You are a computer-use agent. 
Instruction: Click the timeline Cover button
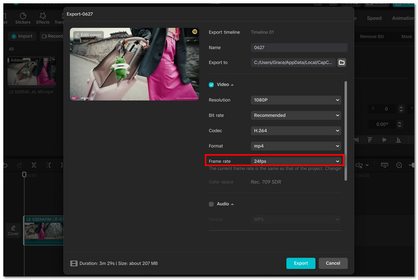[13, 230]
